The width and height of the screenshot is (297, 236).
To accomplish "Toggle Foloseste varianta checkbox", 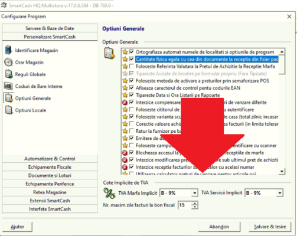I will click(x=132, y=117).
